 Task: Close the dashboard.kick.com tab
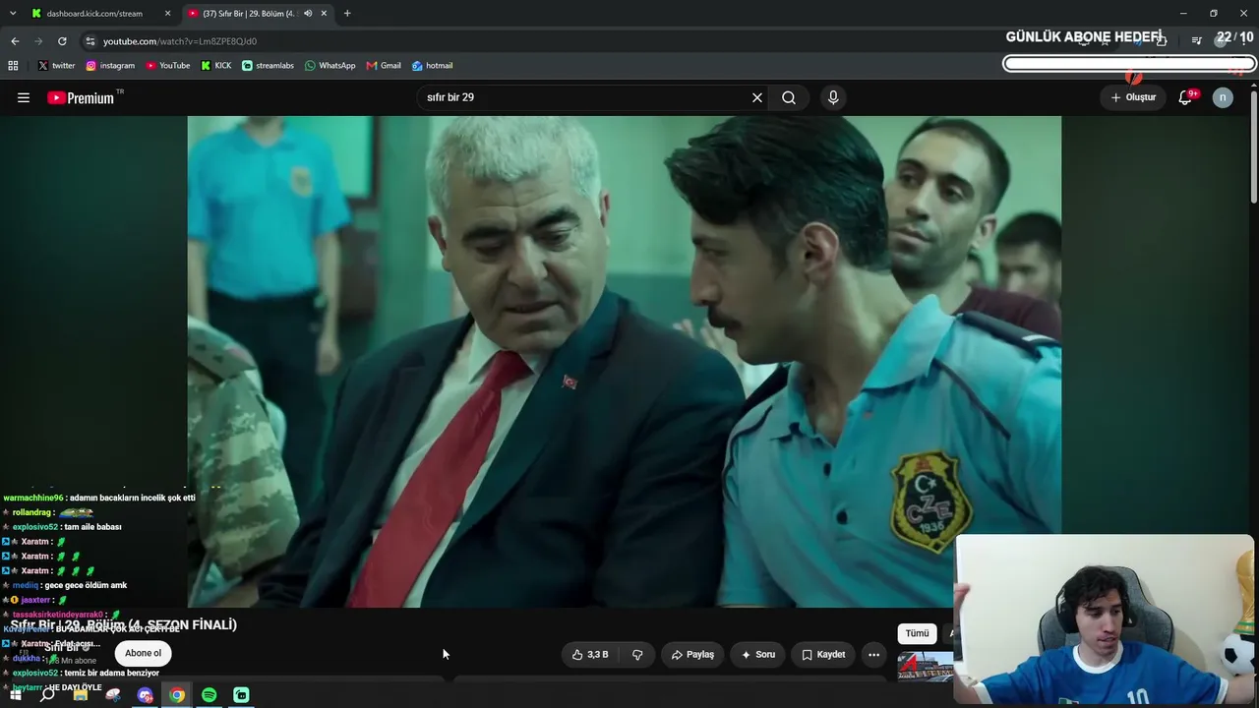point(168,14)
